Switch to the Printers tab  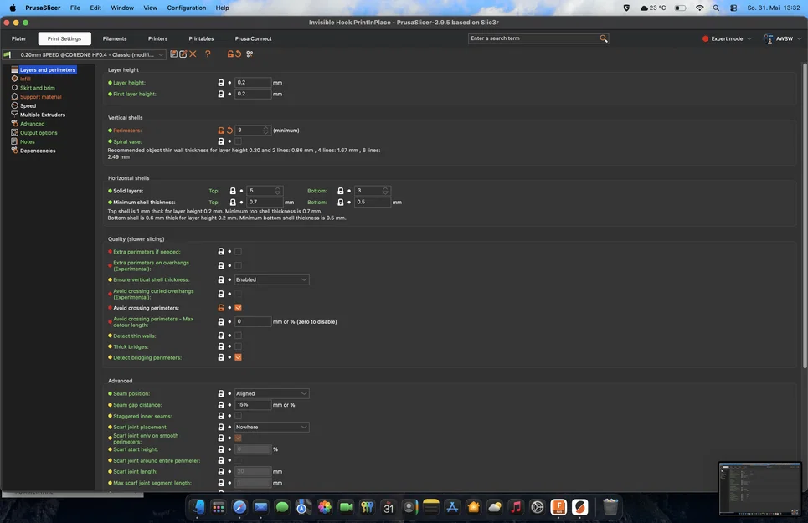(157, 38)
